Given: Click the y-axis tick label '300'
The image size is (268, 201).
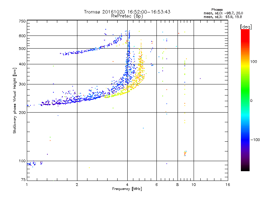Looking at the screenshot, I should [x=22, y=84].
